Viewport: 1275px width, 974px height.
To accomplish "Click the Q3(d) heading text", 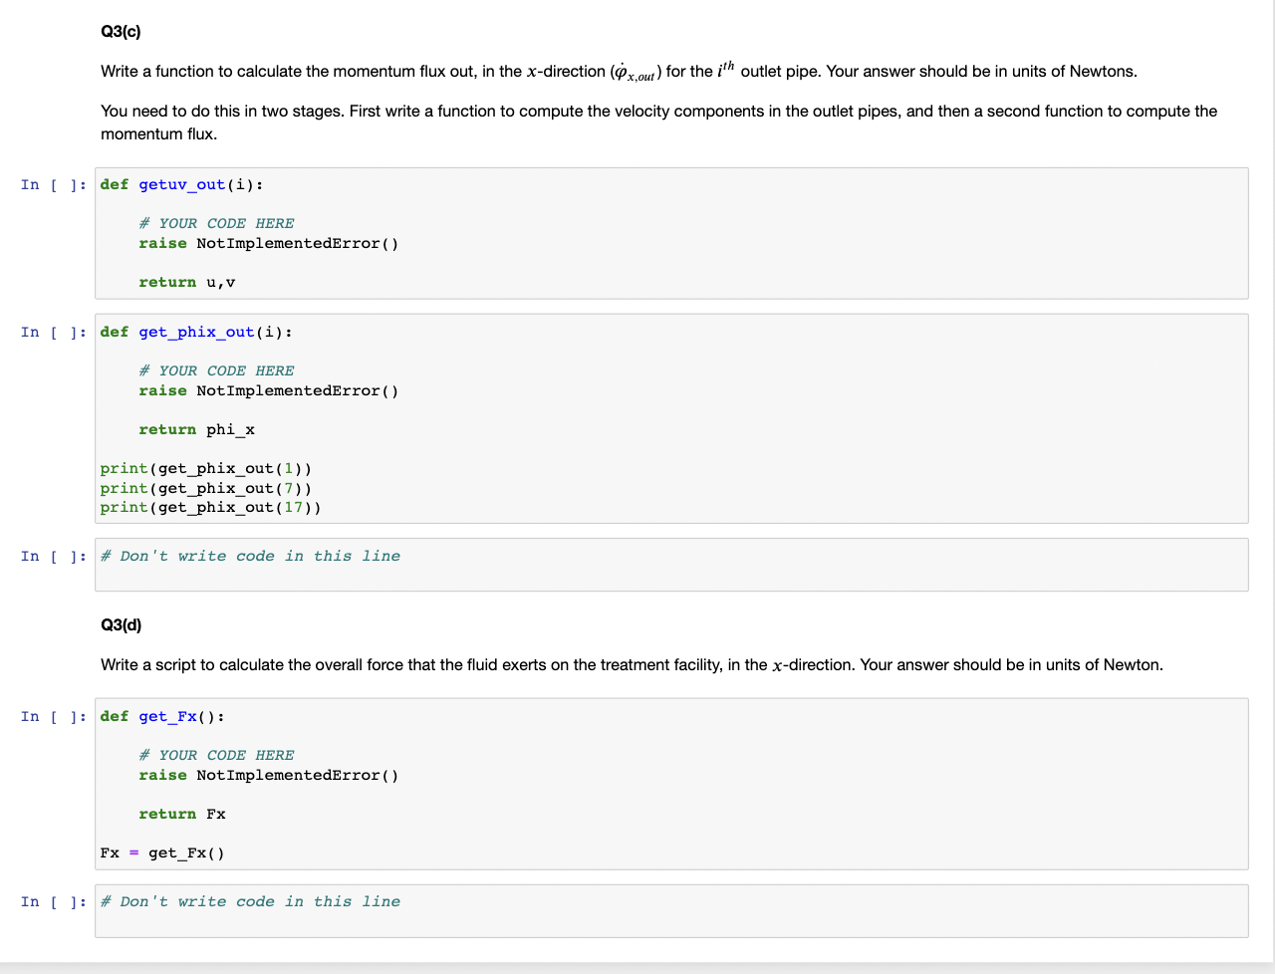I will pyautogui.click(x=122, y=625).
